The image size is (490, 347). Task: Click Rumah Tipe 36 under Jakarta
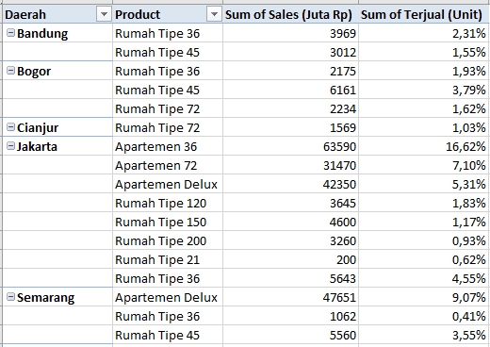point(168,278)
